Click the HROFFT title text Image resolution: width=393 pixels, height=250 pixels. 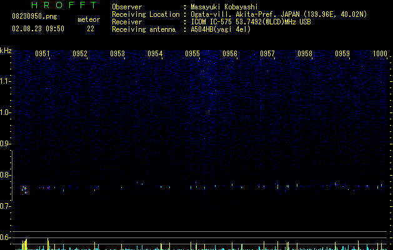pyautogui.click(x=64, y=5)
